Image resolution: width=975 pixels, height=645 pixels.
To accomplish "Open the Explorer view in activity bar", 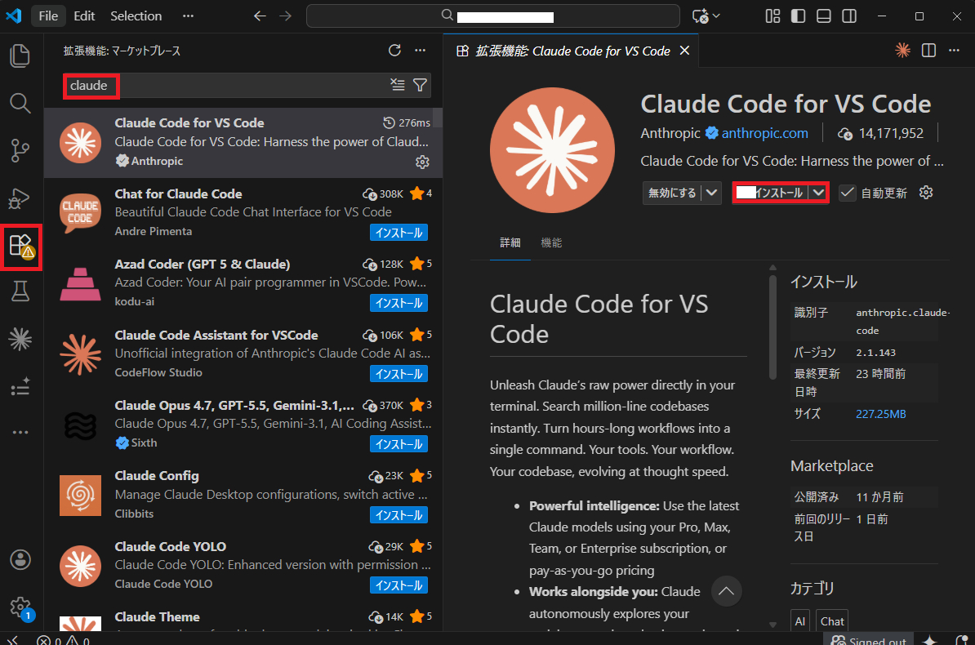I will pos(20,56).
